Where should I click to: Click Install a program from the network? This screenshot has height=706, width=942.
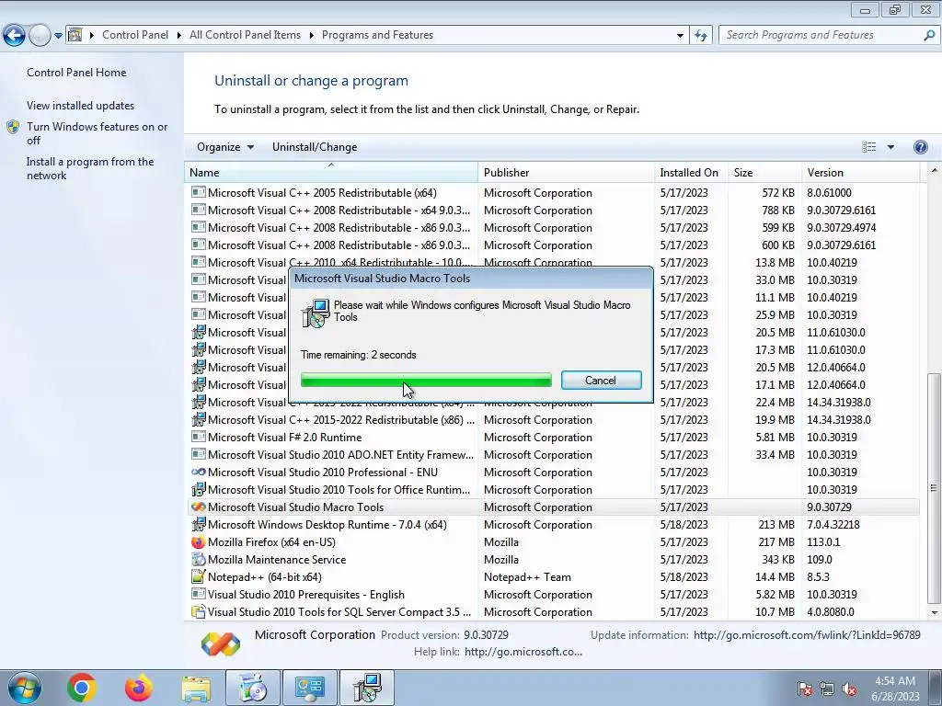[x=90, y=168]
